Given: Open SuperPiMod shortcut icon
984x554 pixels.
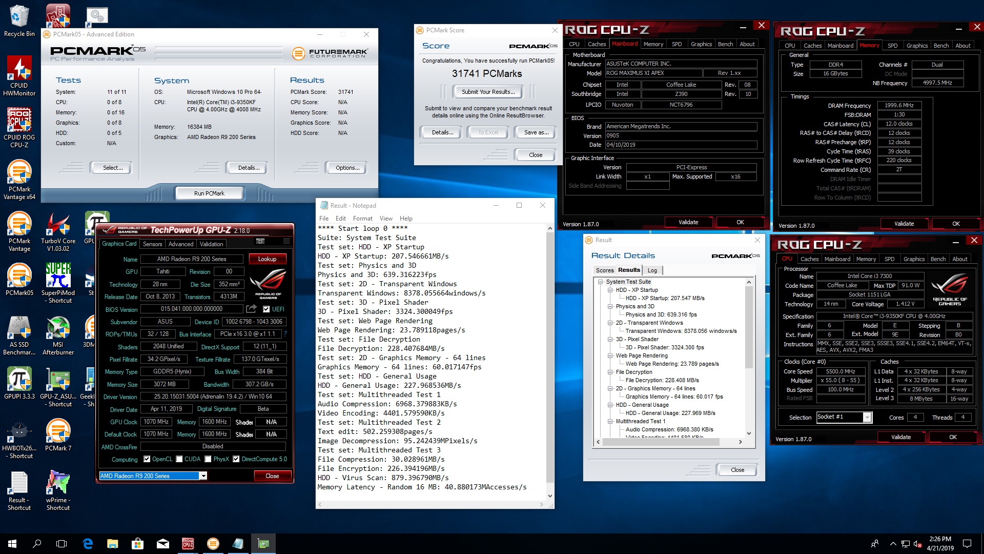Looking at the screenshot, I should tap(58, 283).
